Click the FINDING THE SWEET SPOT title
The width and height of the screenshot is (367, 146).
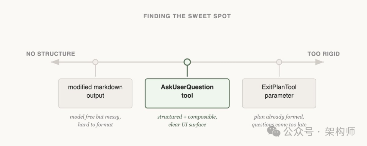(187, 16)
